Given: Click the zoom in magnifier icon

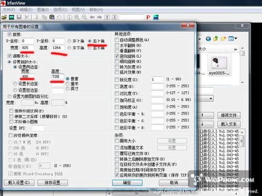Looking at the screenshot, I should point(77,17).
